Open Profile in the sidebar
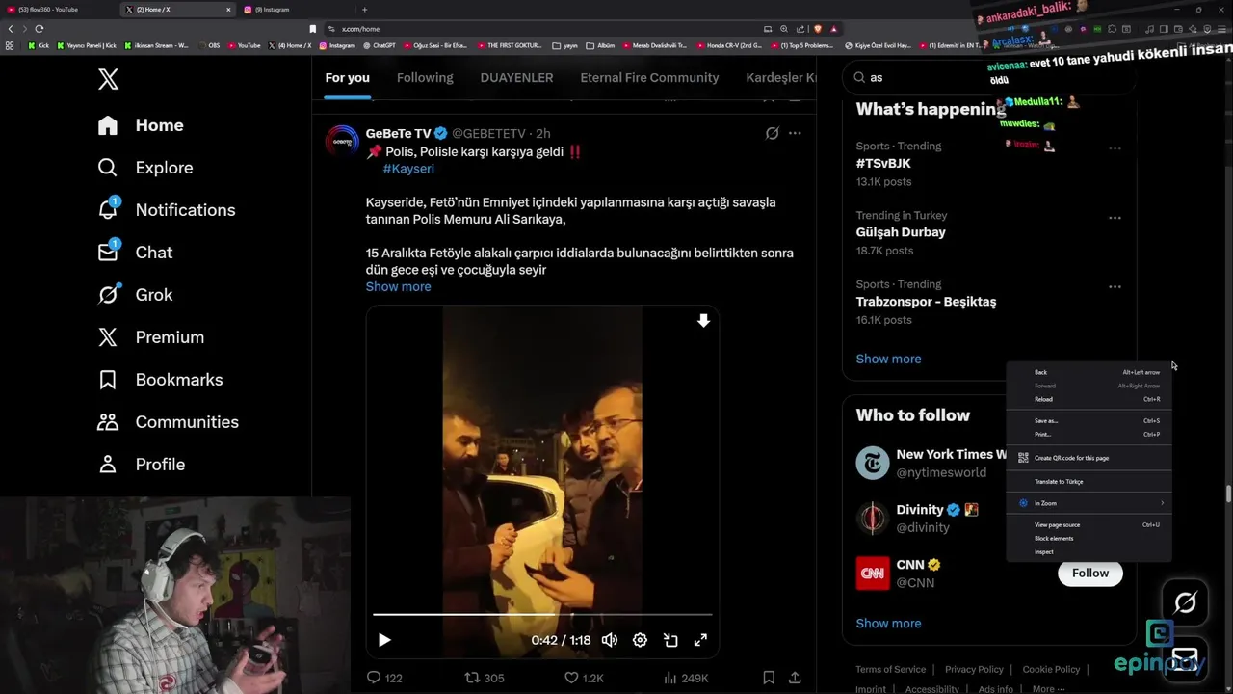This screenshot has height=694, width=1233. click(x=141, y=465)
